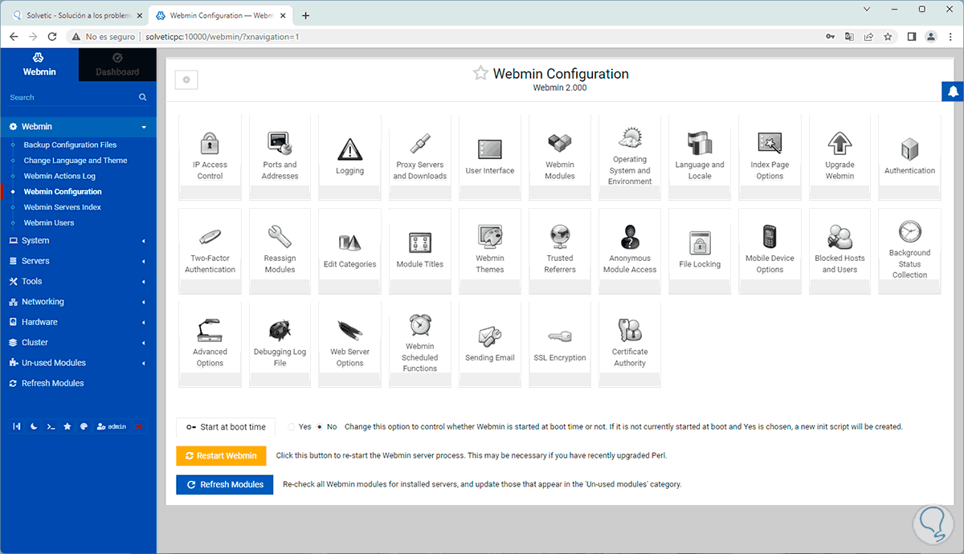
Task: Open Two-Factor Authentication
Action: [x=210, y=251]
